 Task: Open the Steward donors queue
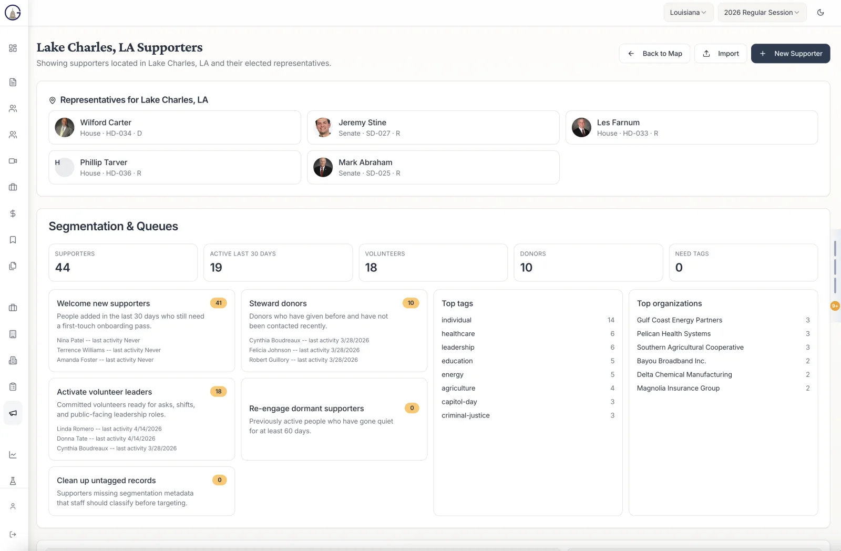334,331
